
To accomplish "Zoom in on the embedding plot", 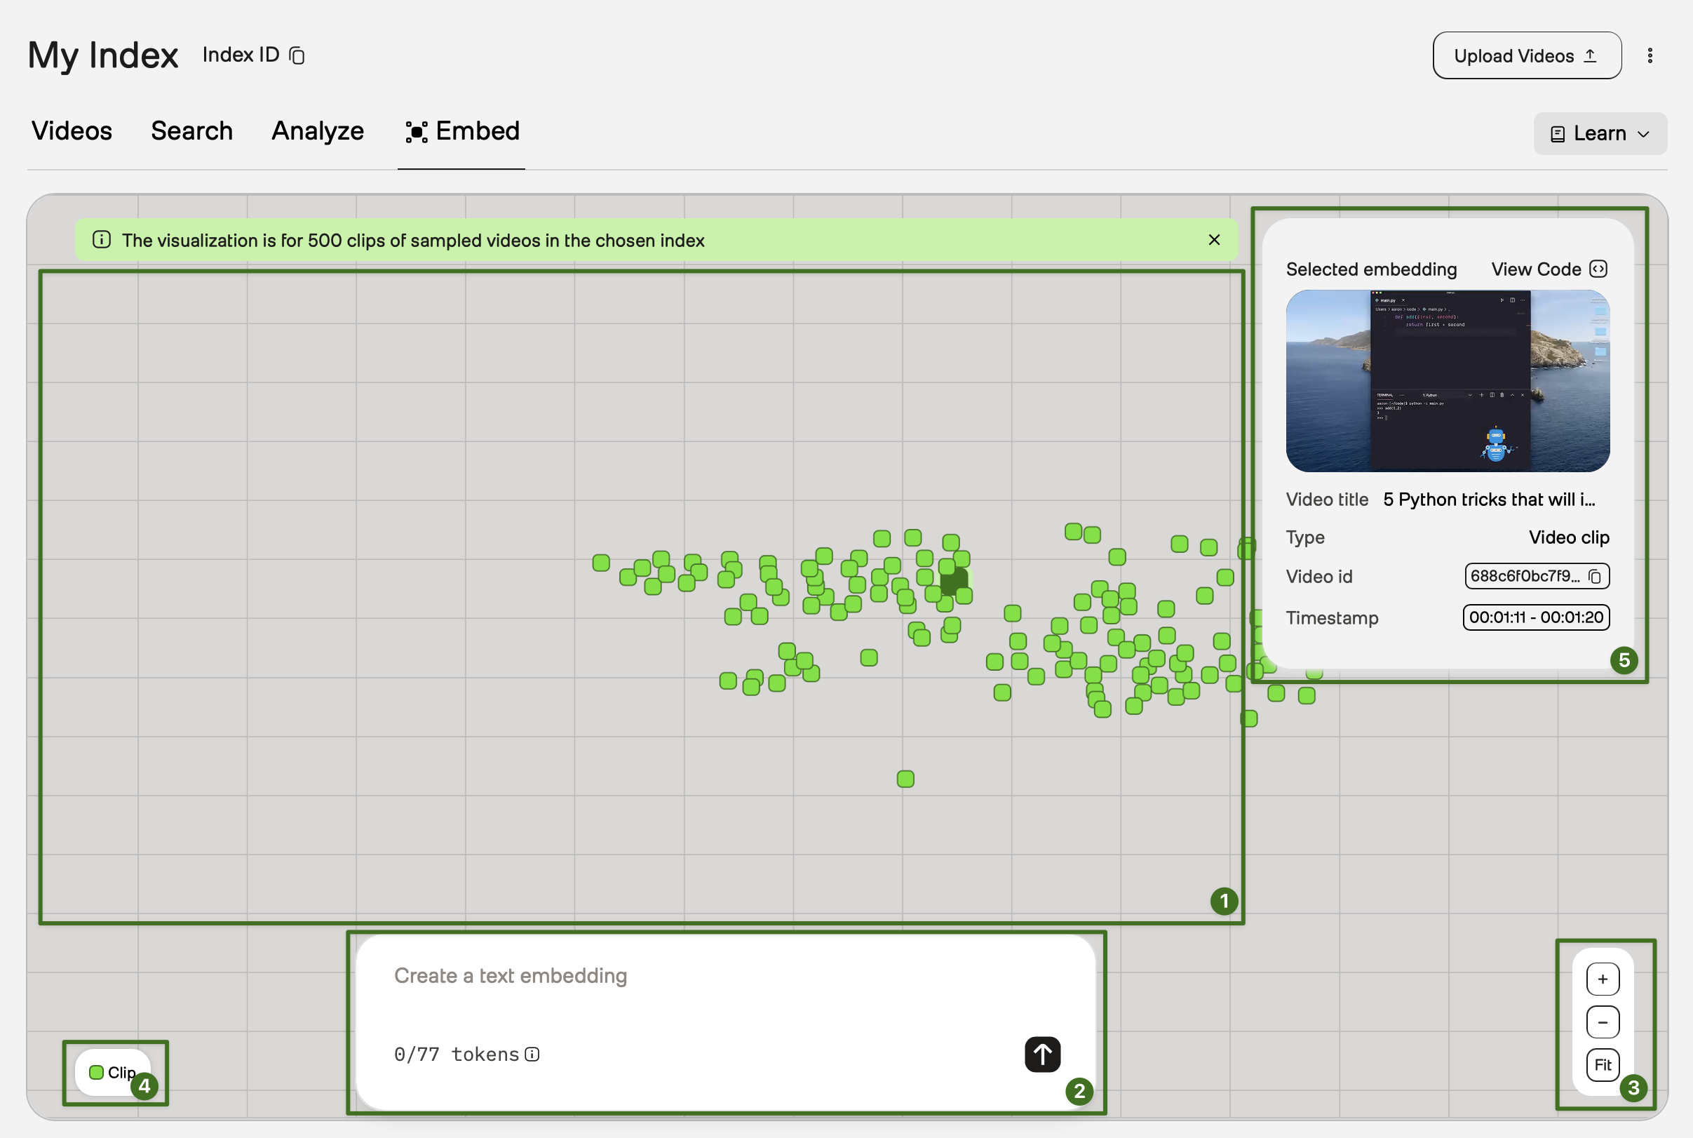I will (x=1603, y=978).
